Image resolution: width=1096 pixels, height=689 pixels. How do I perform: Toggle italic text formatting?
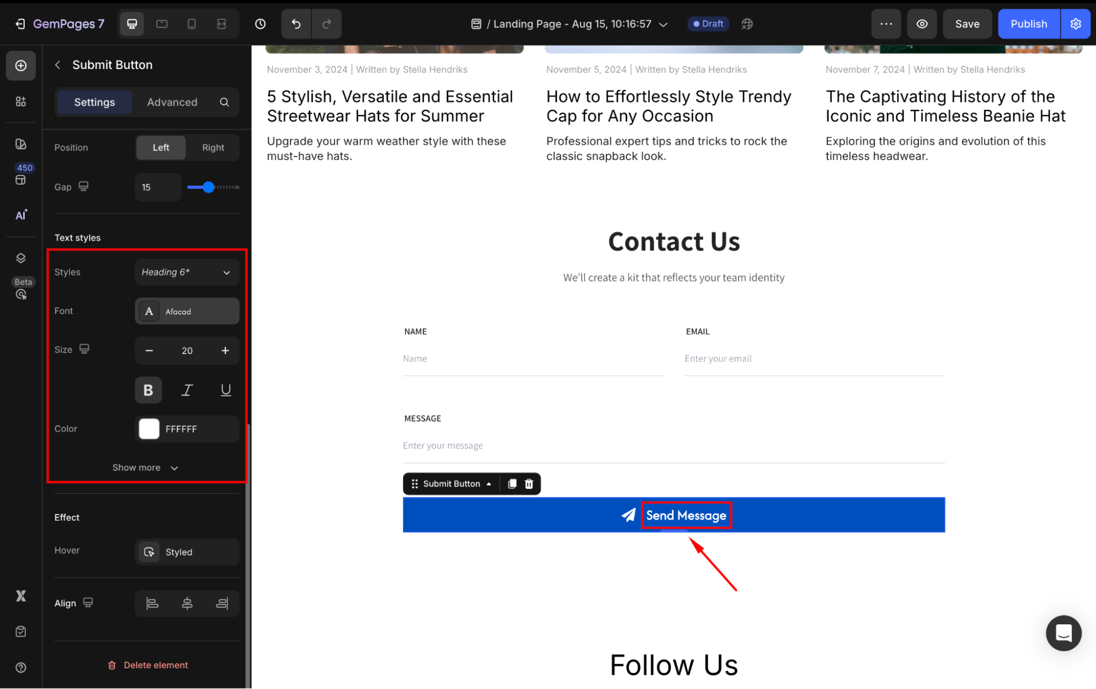187,390
